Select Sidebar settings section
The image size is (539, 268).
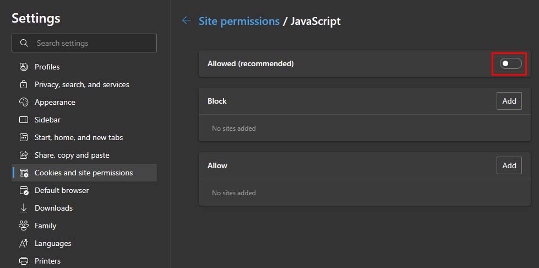[84, 120]
